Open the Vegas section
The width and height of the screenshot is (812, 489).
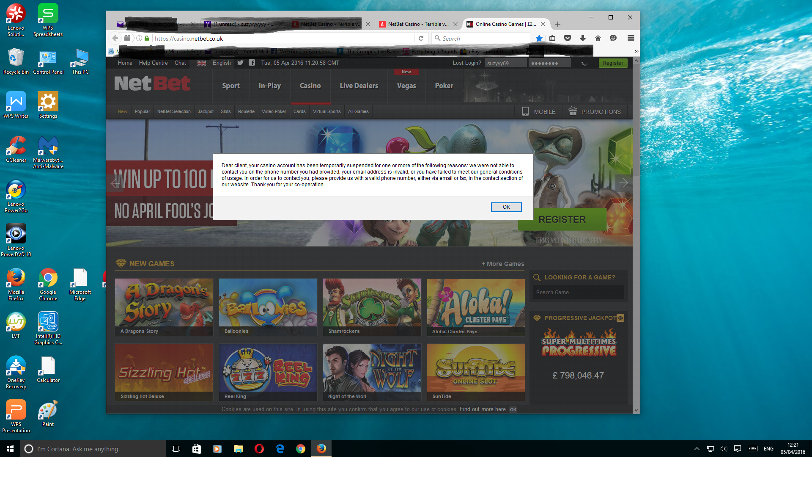pyautogui.click(x=406, y=86)
